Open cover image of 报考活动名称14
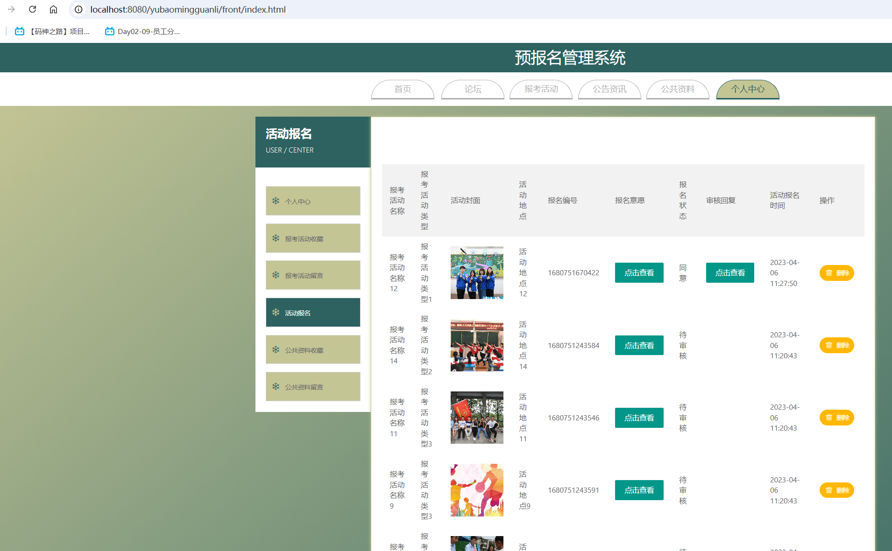Viewport: 892px width, 551px height. (477, 345)
